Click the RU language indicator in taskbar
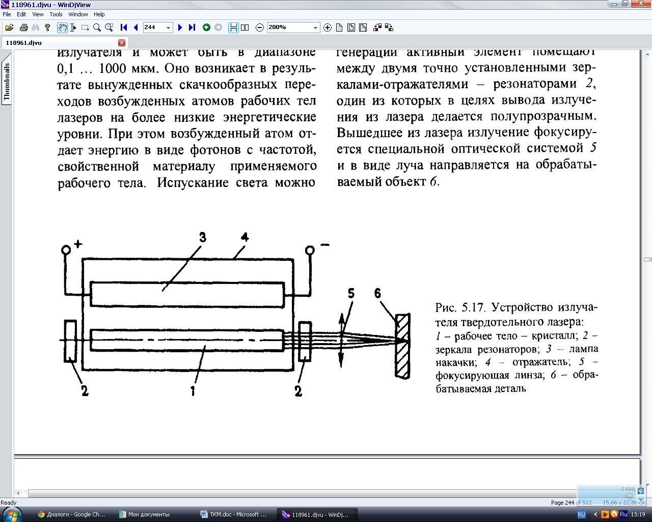652x522 pixels. pyautogui.click(x=582, y=514)
